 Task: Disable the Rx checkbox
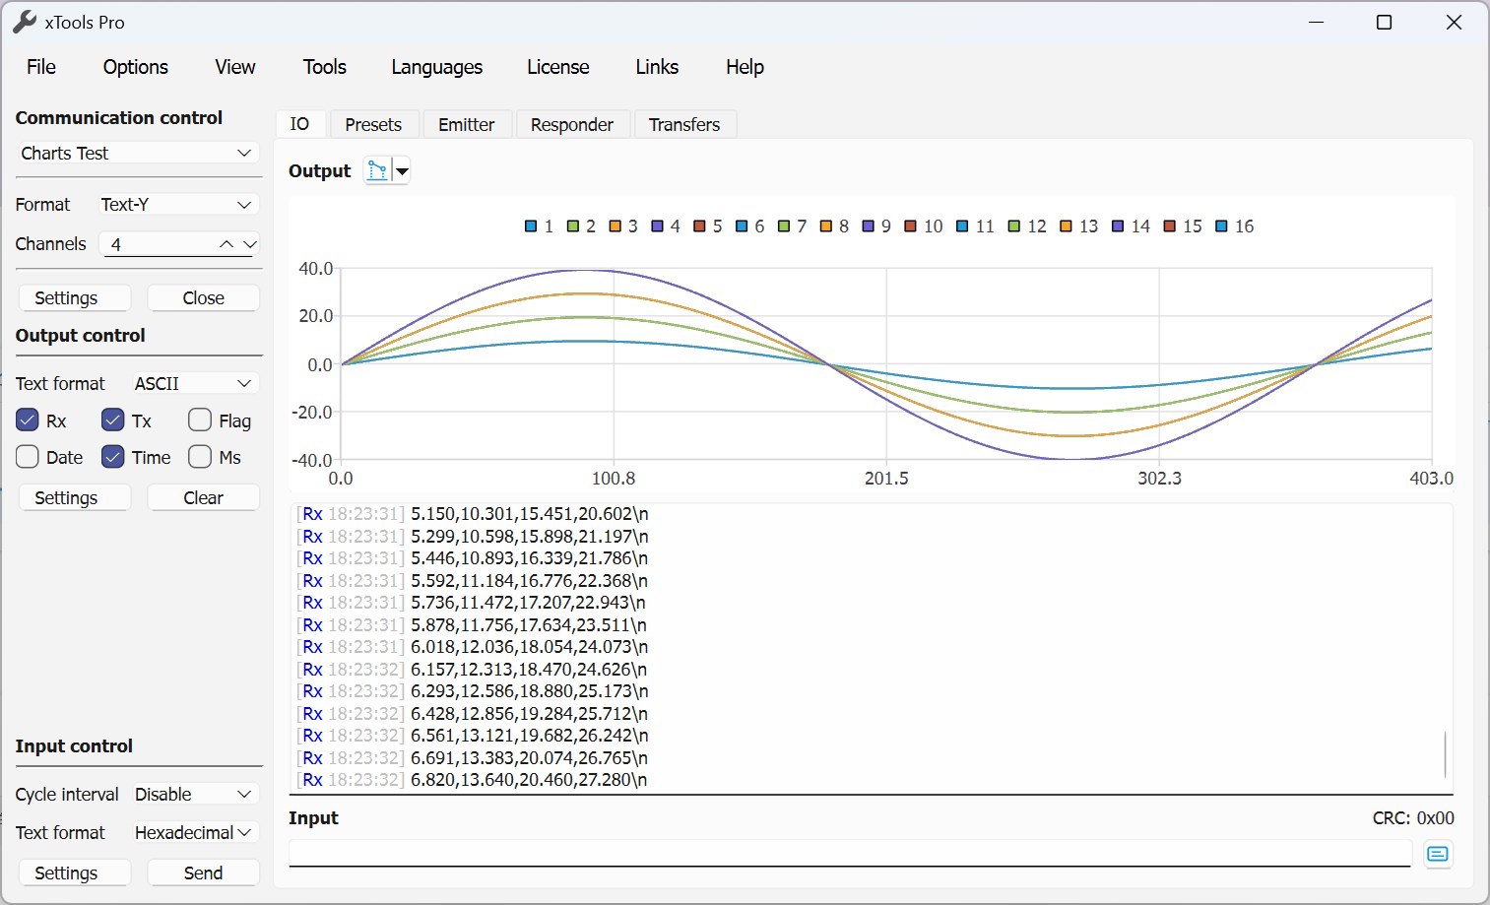(28, 420)
